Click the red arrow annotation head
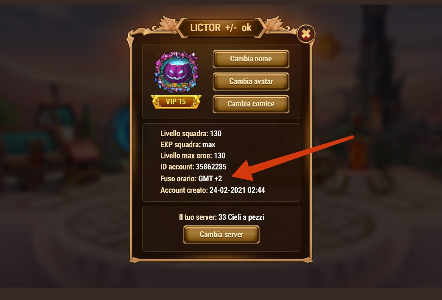The width and height of the screenshot is (442, 300). 243,172
